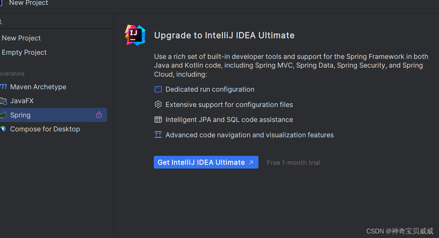Click the Get IntelliJ IDEA Ultimate button

(206, 162)
